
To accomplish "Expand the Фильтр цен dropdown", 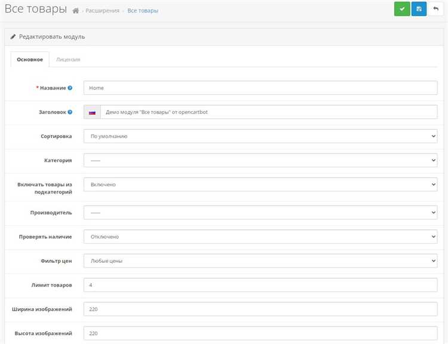I will click(260, 261).
